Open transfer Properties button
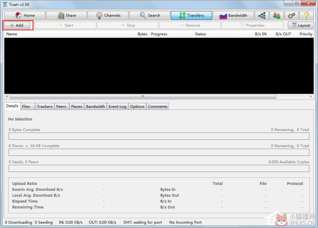This screenshot has height=228, width=318. [x=252, y=25]
